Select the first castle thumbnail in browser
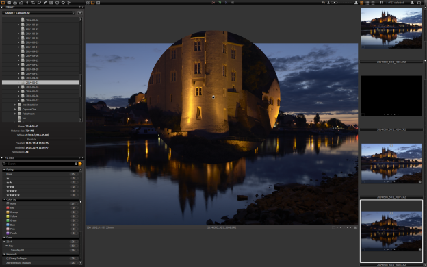 coord(391,28)
